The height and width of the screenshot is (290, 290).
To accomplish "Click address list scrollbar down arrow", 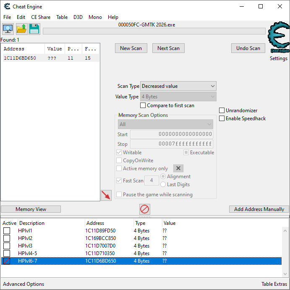I will coord(285,274).
